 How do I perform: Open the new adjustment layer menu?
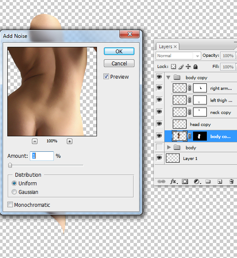click(197, 181)
